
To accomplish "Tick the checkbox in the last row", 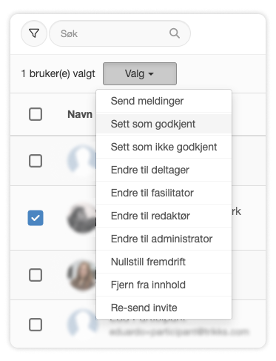I will tap(36, 325).
